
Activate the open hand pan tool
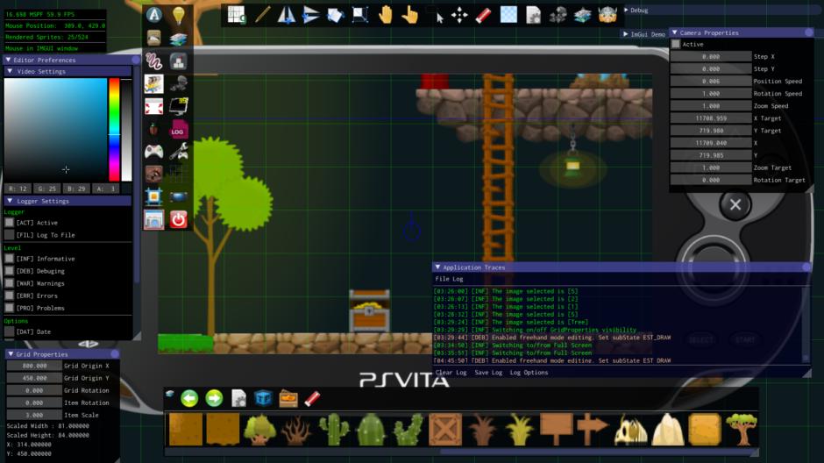385,15
